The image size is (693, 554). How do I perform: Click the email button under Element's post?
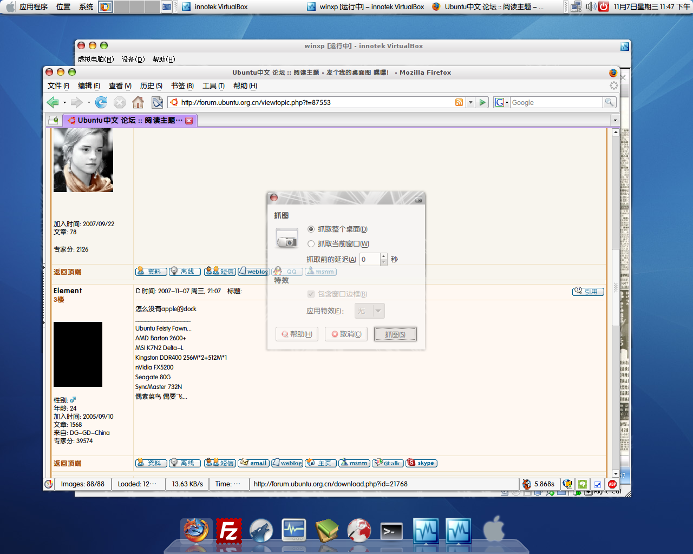[253, 463]
